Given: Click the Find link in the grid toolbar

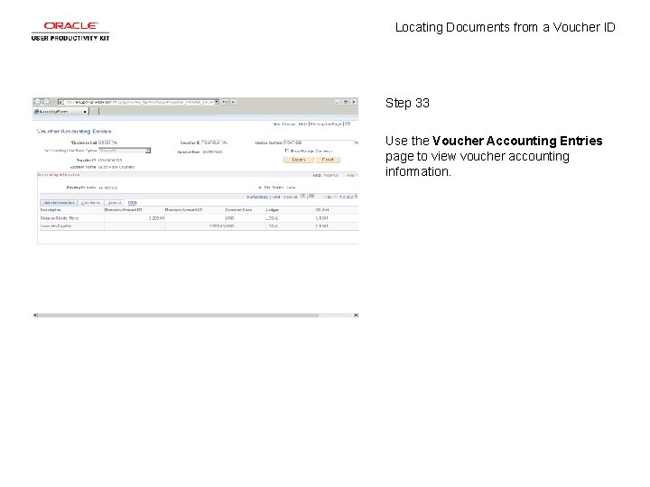Looking at the screenshot, I should pos(276,197).
